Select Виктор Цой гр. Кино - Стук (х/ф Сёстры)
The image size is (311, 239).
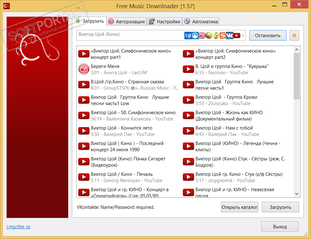233,177
